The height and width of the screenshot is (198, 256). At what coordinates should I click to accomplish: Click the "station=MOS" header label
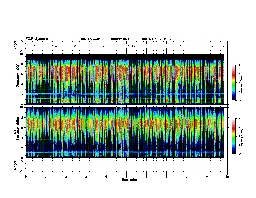pyautogui.click(x=120, y=39)
